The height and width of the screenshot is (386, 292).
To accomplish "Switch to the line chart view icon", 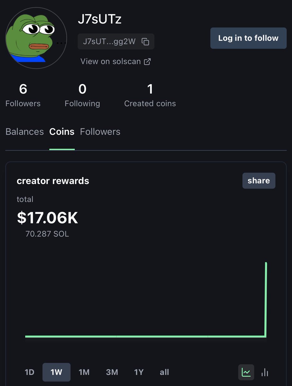I will pos(246,372).
